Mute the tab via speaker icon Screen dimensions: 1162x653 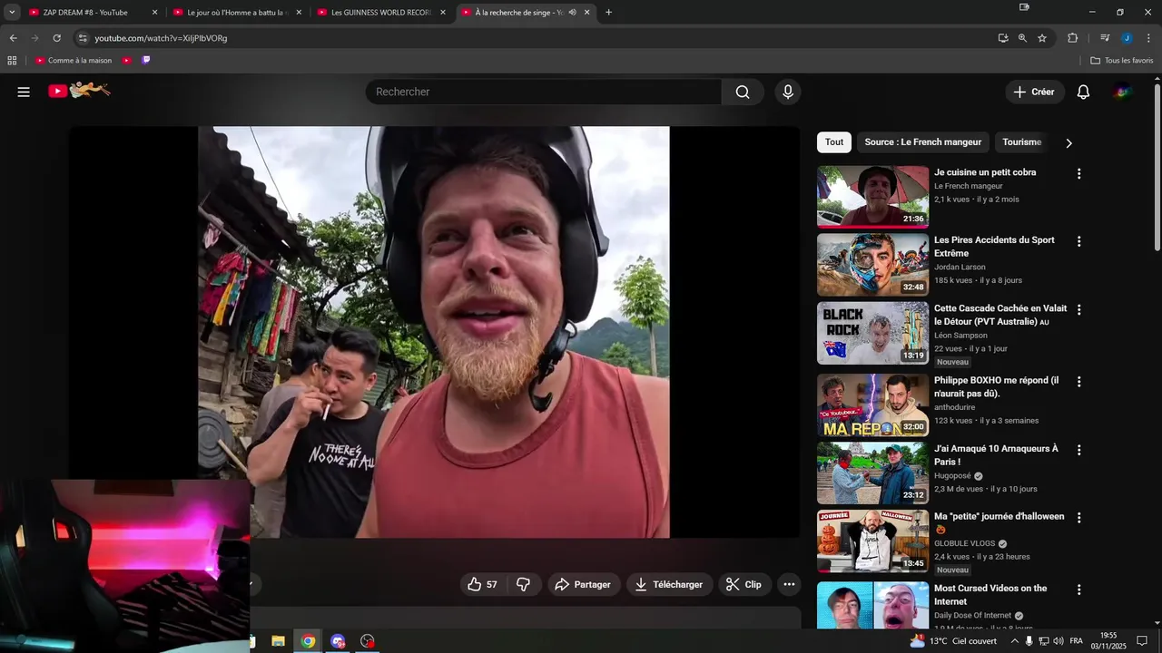point(572,13)
